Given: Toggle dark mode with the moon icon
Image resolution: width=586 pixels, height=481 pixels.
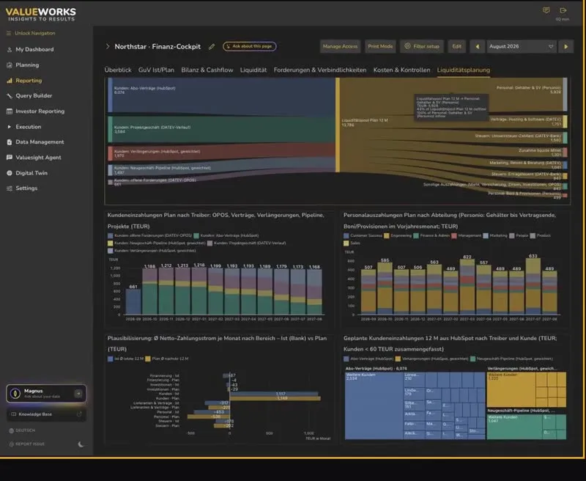Looking at the screenshot, I should [81, 444].
